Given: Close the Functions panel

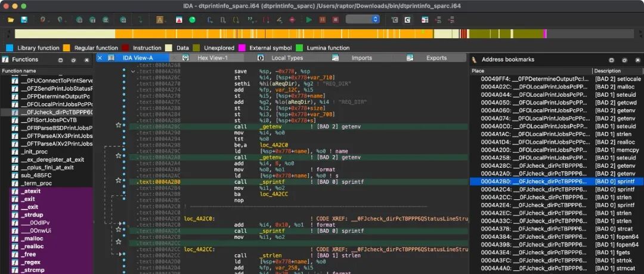Looking at the screenshot, I should (x=86, y=60).
